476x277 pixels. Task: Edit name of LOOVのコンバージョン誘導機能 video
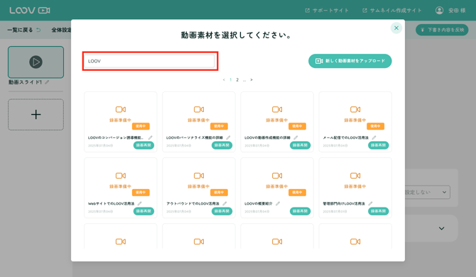tap(151, 137)
